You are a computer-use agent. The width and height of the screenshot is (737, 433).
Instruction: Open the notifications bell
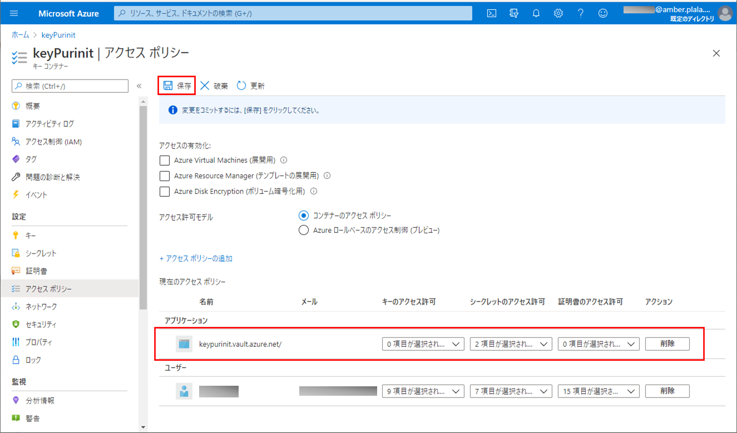tap(536, 13)
